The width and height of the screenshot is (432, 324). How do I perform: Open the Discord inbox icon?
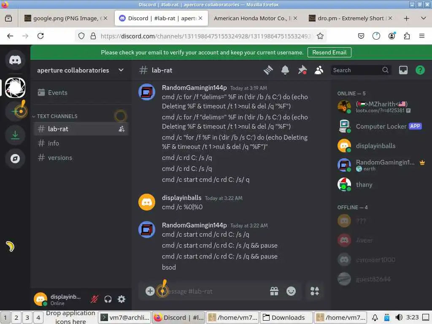403,70
